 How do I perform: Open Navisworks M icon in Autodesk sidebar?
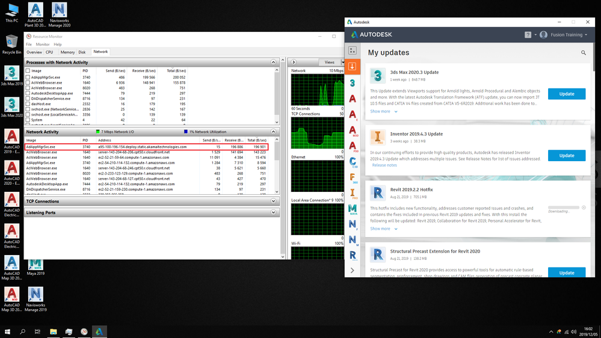point(353,241)
